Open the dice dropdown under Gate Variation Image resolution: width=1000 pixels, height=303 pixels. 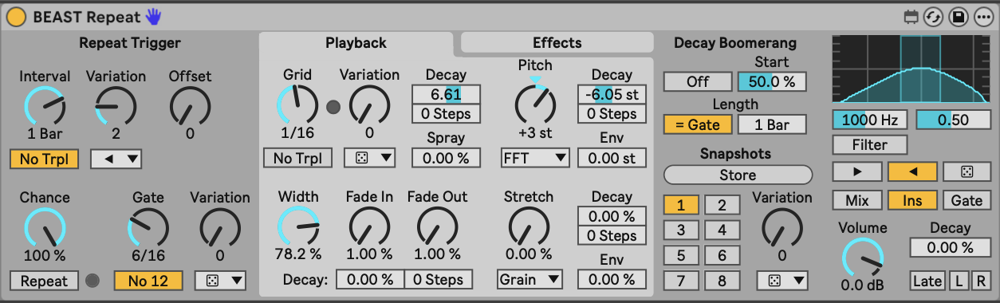220,281
